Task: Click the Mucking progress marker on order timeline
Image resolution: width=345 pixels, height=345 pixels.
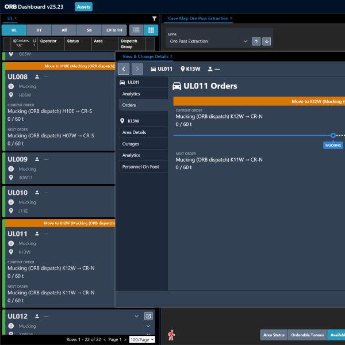Action: (333, 135)
